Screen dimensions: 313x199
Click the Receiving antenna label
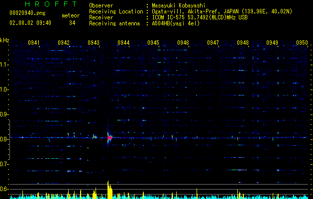pyautogui.click(x=114, y=23)
